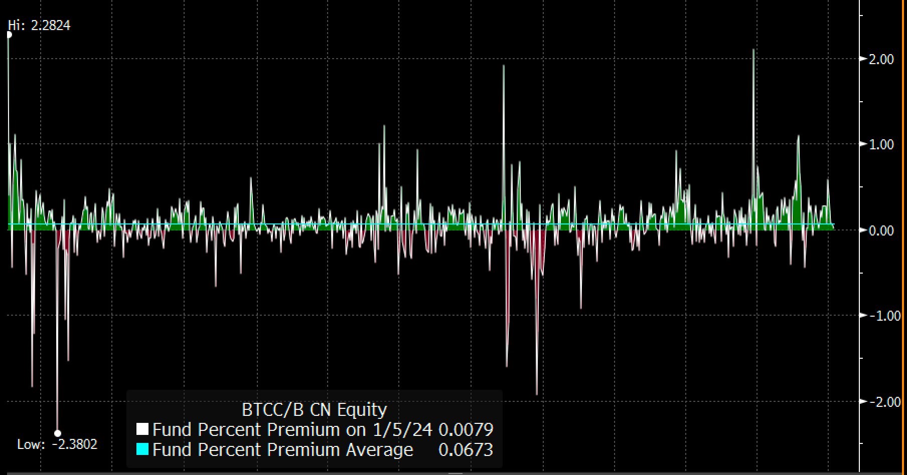Click the 1.00 axis label

coord(881,145)
